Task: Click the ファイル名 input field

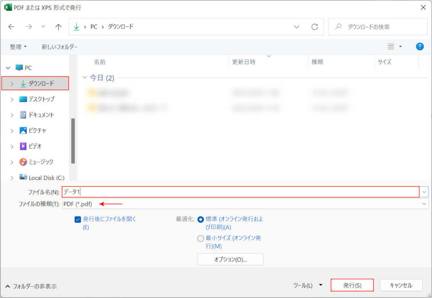Action: click(240, 192)
